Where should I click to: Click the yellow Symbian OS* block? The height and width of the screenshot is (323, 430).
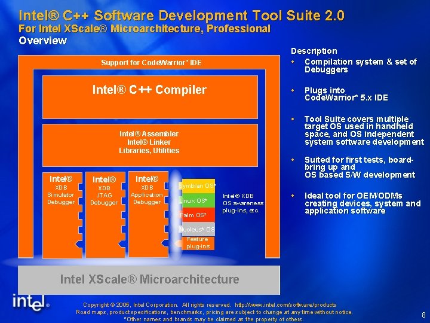coord(196,186)
